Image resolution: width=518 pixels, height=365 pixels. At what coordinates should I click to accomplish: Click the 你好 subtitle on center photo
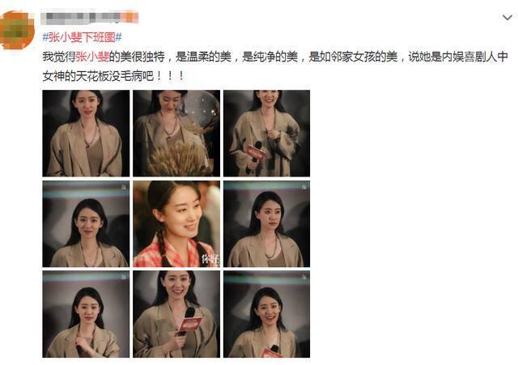click(x=210, y=259)
